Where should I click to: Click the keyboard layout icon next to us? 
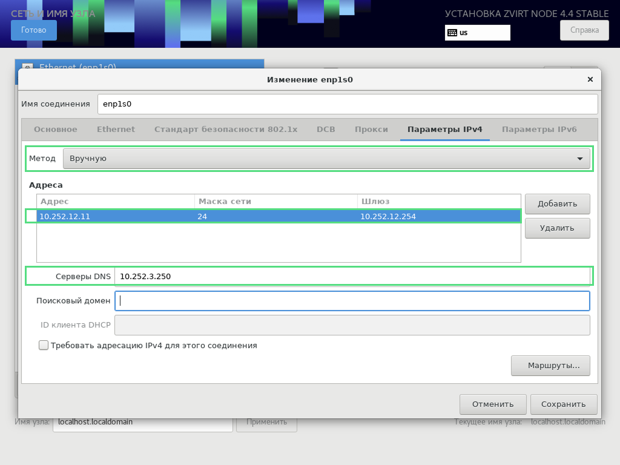pos(452,33)
